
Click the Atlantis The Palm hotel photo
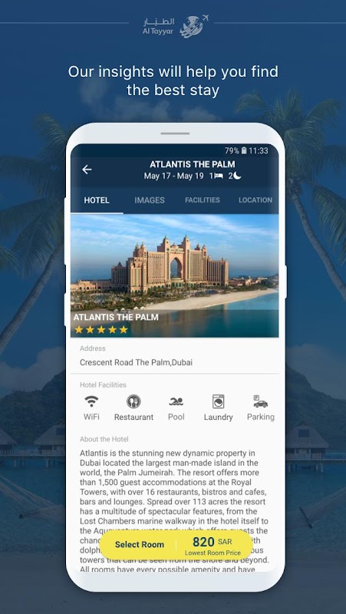pos(175,275)
